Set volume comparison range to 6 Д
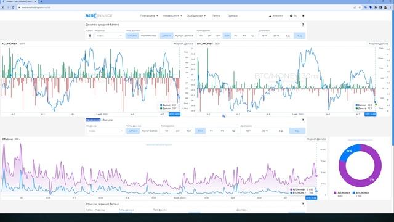This screenshot has width=394, height=222. pyautogui.click(x=297, y=131)
